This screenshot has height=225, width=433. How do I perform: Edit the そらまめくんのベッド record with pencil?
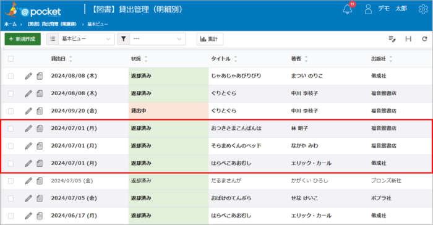click(28, 146)
